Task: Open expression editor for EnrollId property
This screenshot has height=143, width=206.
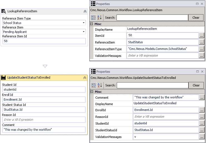Action: click(x=202, y=110)
